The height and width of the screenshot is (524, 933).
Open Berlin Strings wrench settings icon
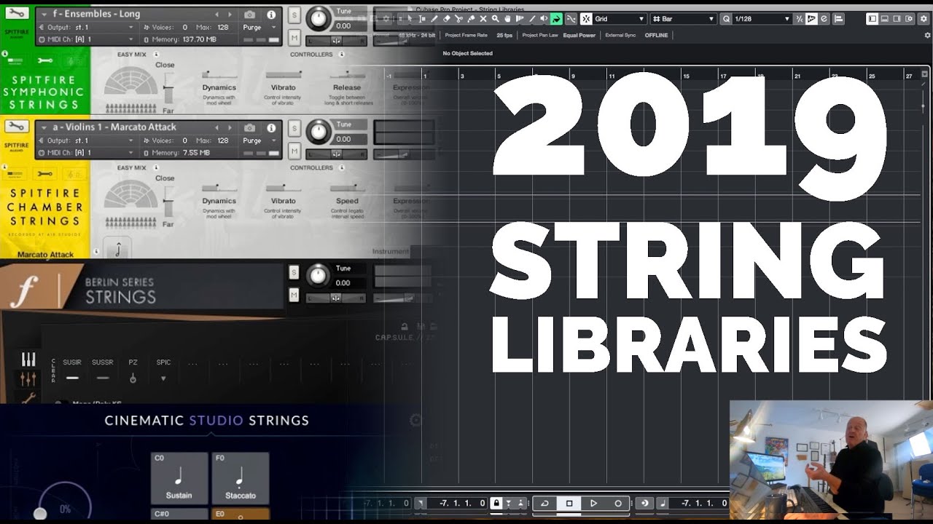pyautogui.click(x=28, y=397)
